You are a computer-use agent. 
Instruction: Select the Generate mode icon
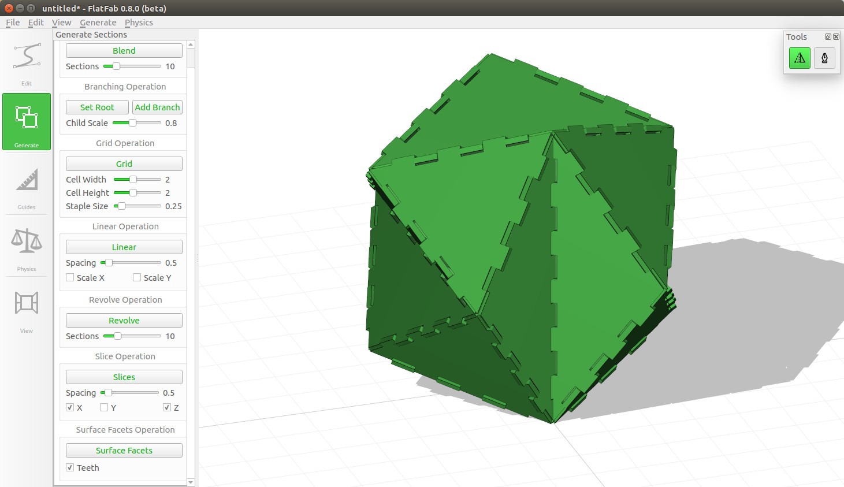click(27, 121)
